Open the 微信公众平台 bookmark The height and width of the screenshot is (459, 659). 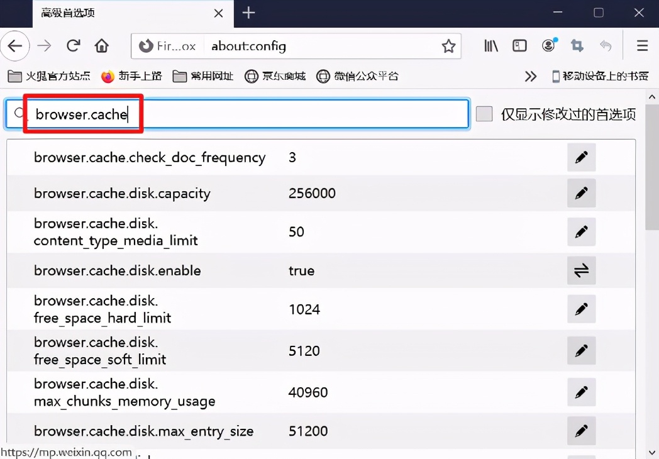(357, 76)
